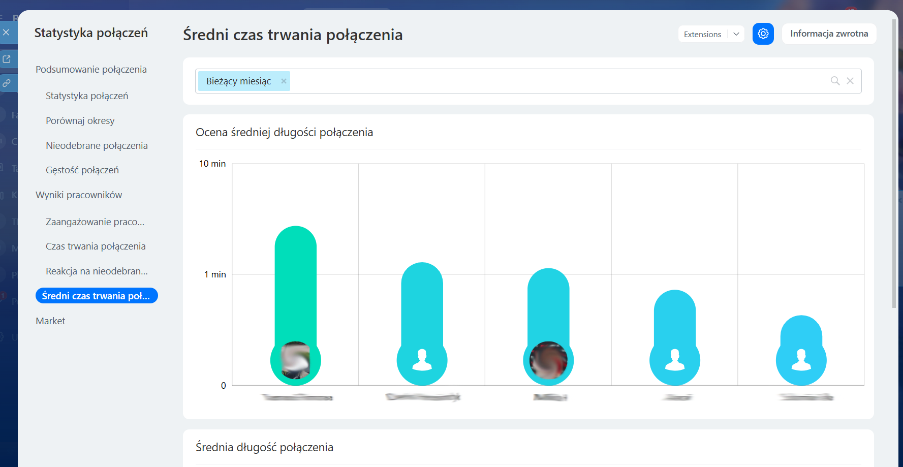This screenshot has height=467, width=903.
Task: Click the search magnifier in the filter bar
Action: click(835, 81)
